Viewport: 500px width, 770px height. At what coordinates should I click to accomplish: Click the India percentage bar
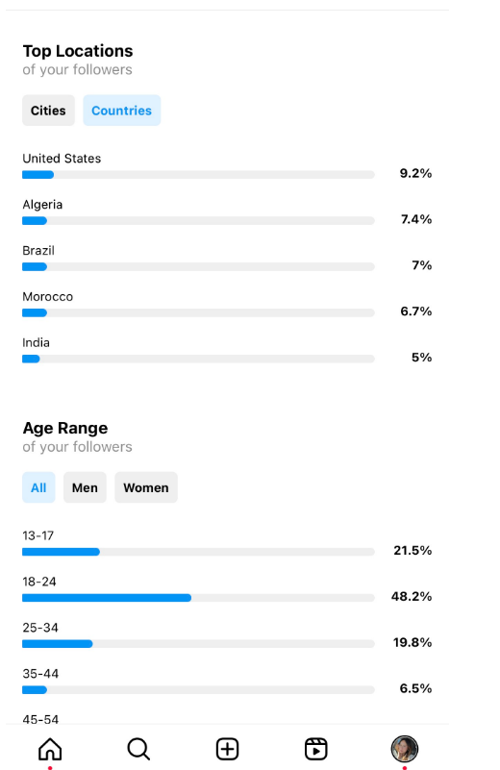click(x=198, y=359)
